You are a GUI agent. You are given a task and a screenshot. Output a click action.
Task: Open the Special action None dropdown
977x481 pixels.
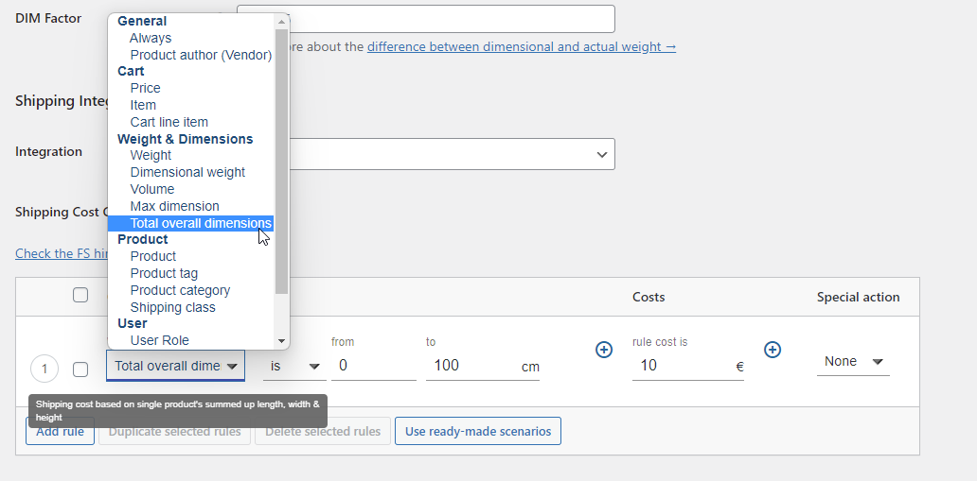[853, 362]
